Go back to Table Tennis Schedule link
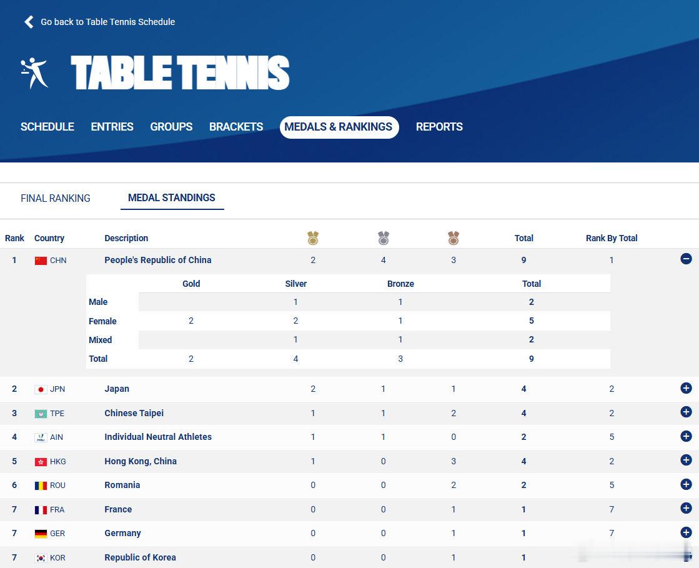Viewport: 699px width, 568px height. point(107,22)
